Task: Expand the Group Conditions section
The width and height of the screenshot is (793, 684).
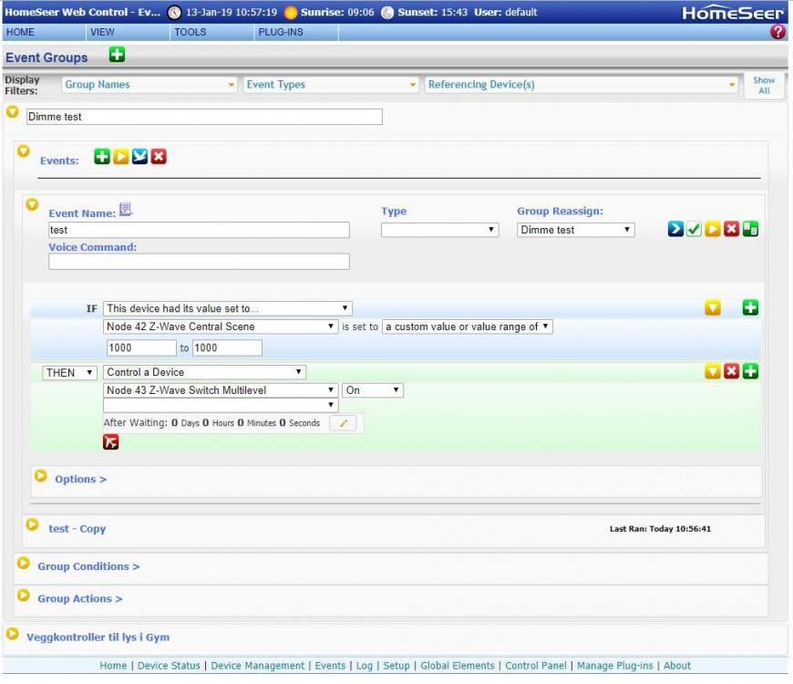Action: point(24,565)
